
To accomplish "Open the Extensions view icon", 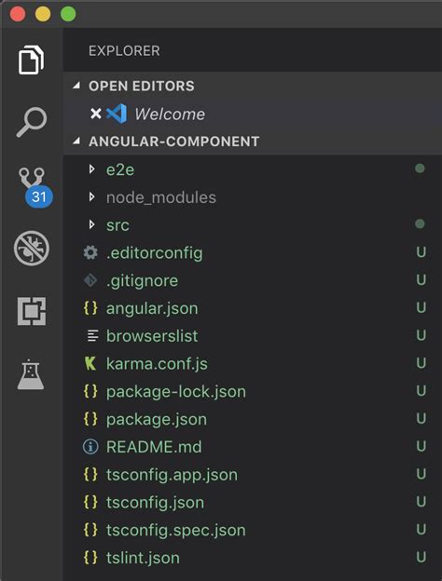I will click(32, 311).
